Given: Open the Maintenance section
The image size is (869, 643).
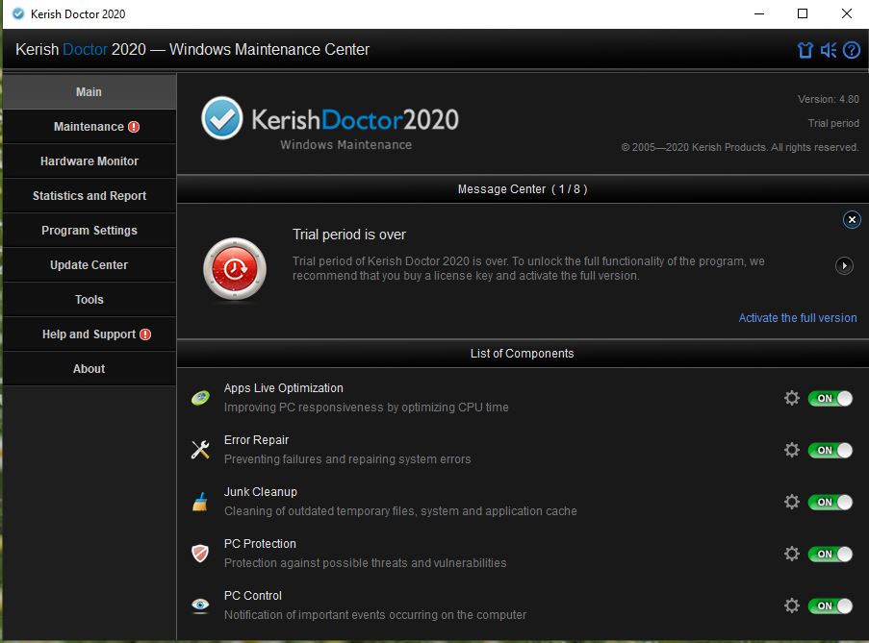Looking at the screenshot, I should coord(89,127).
